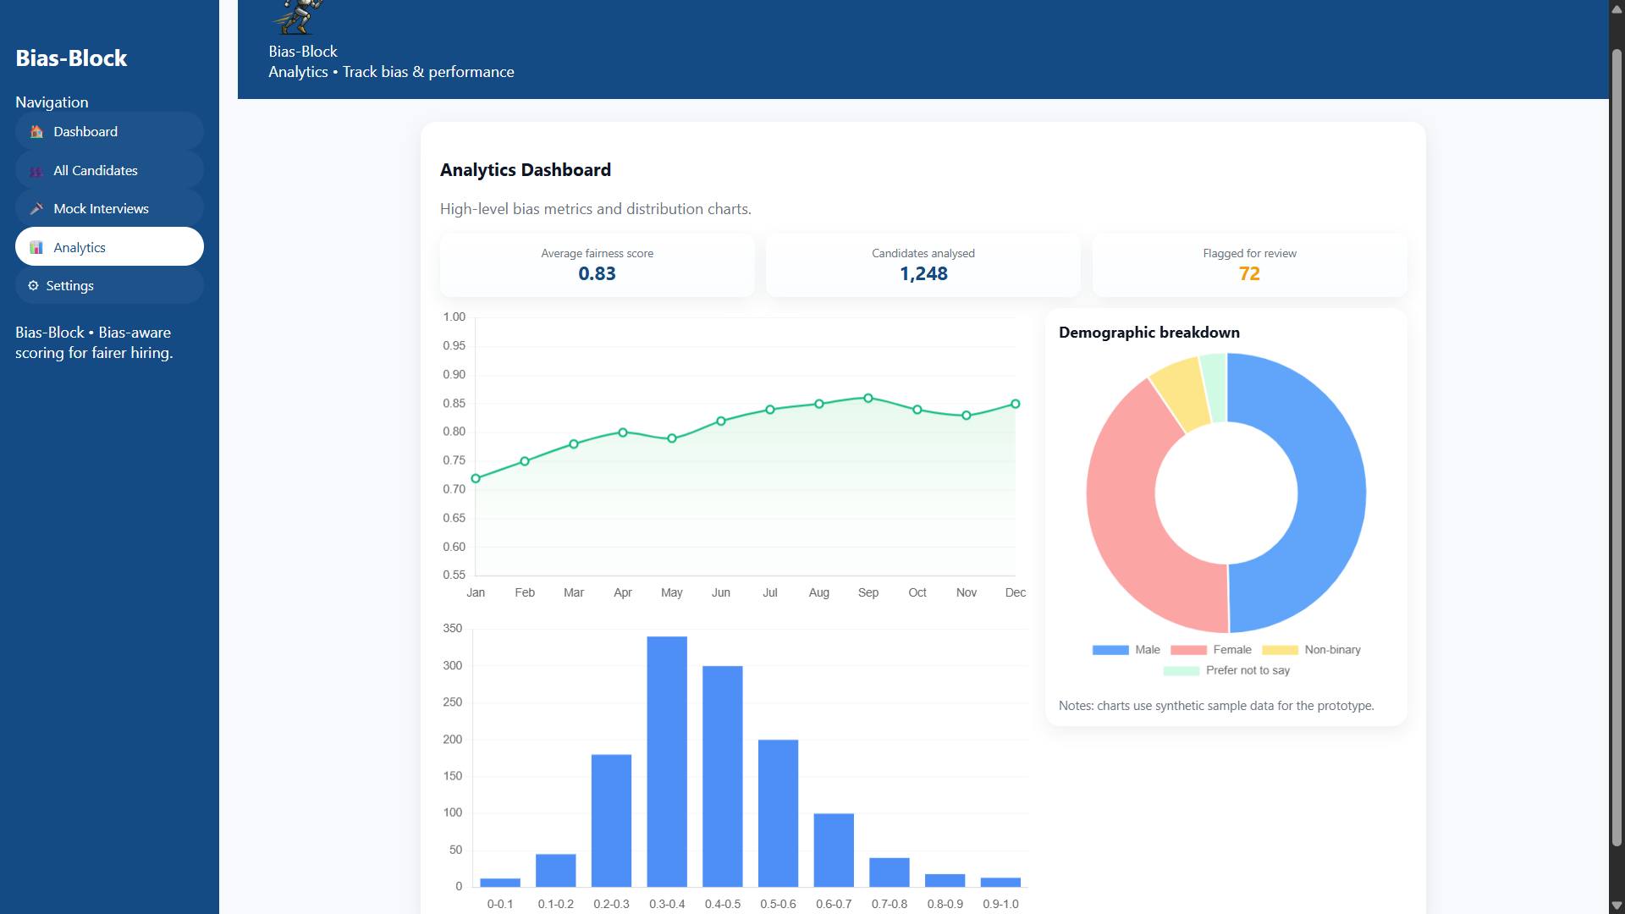Click the Average fairness score card

click(x=597, y=265)
